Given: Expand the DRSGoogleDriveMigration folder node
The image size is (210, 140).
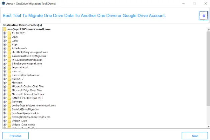Looking at the screenshot, I should (x=5, y=60).
